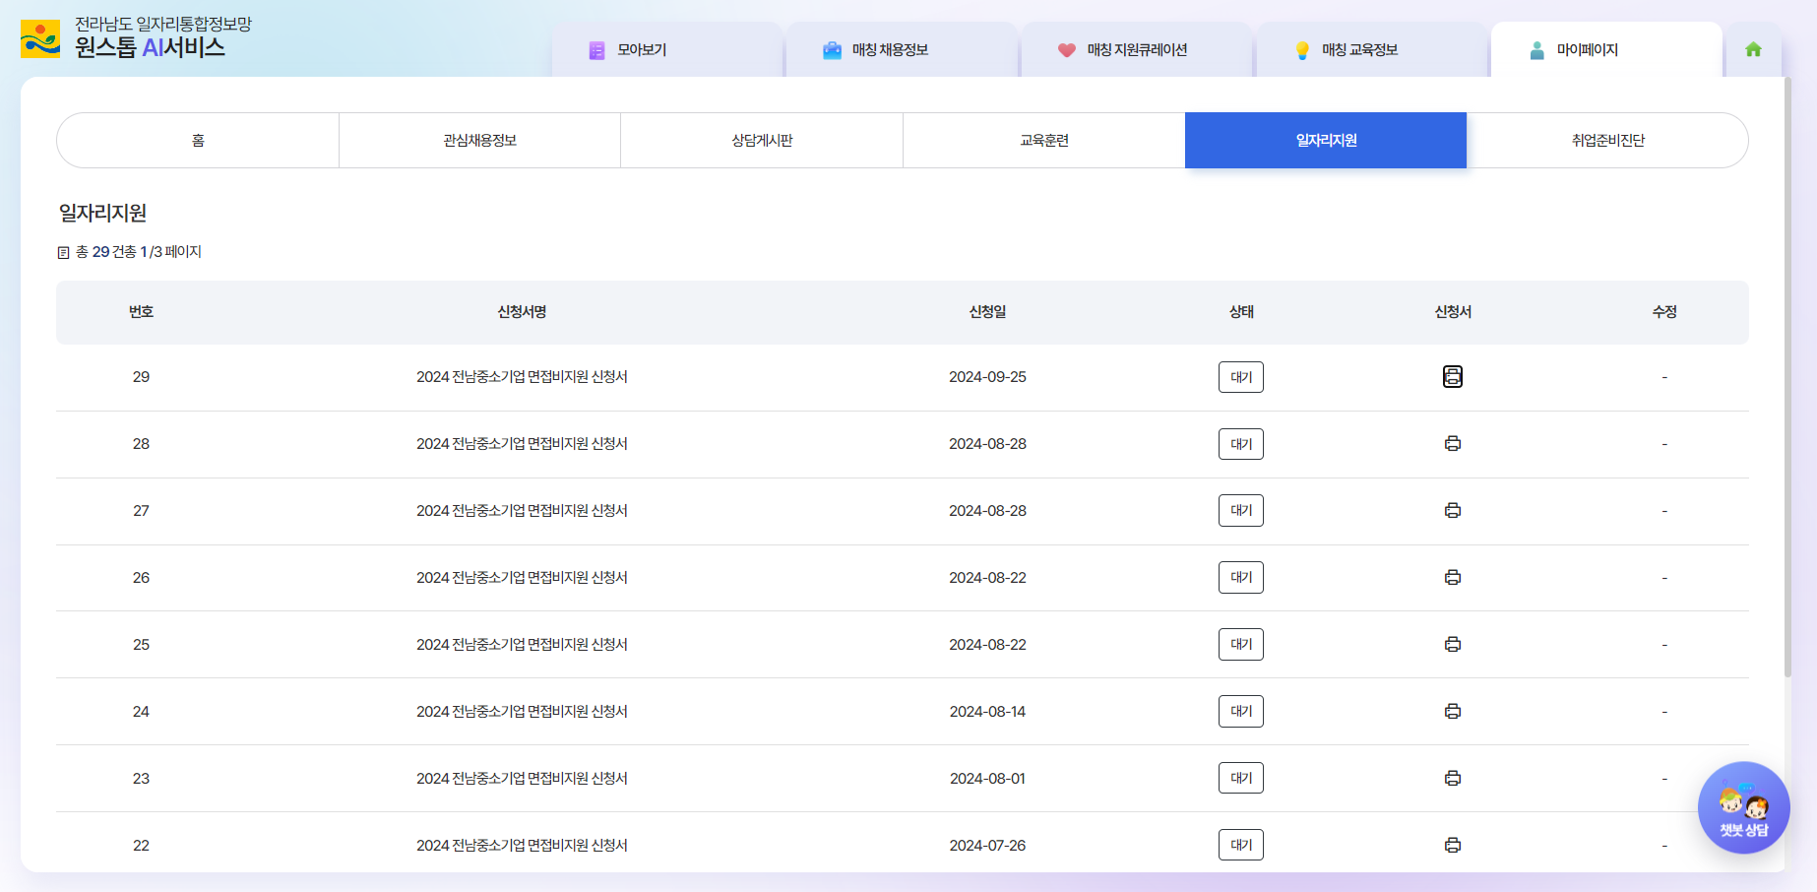Click the date 2024-08-01
Image resolution: width=1817 pixels, height=892 pixels.
[987, 779]
